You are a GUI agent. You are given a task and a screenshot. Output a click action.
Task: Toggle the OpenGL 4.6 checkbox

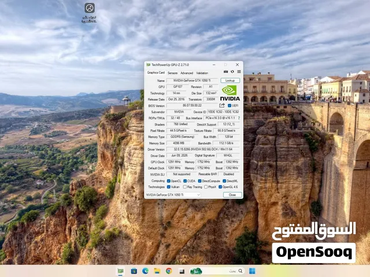(x=220, y=187)
